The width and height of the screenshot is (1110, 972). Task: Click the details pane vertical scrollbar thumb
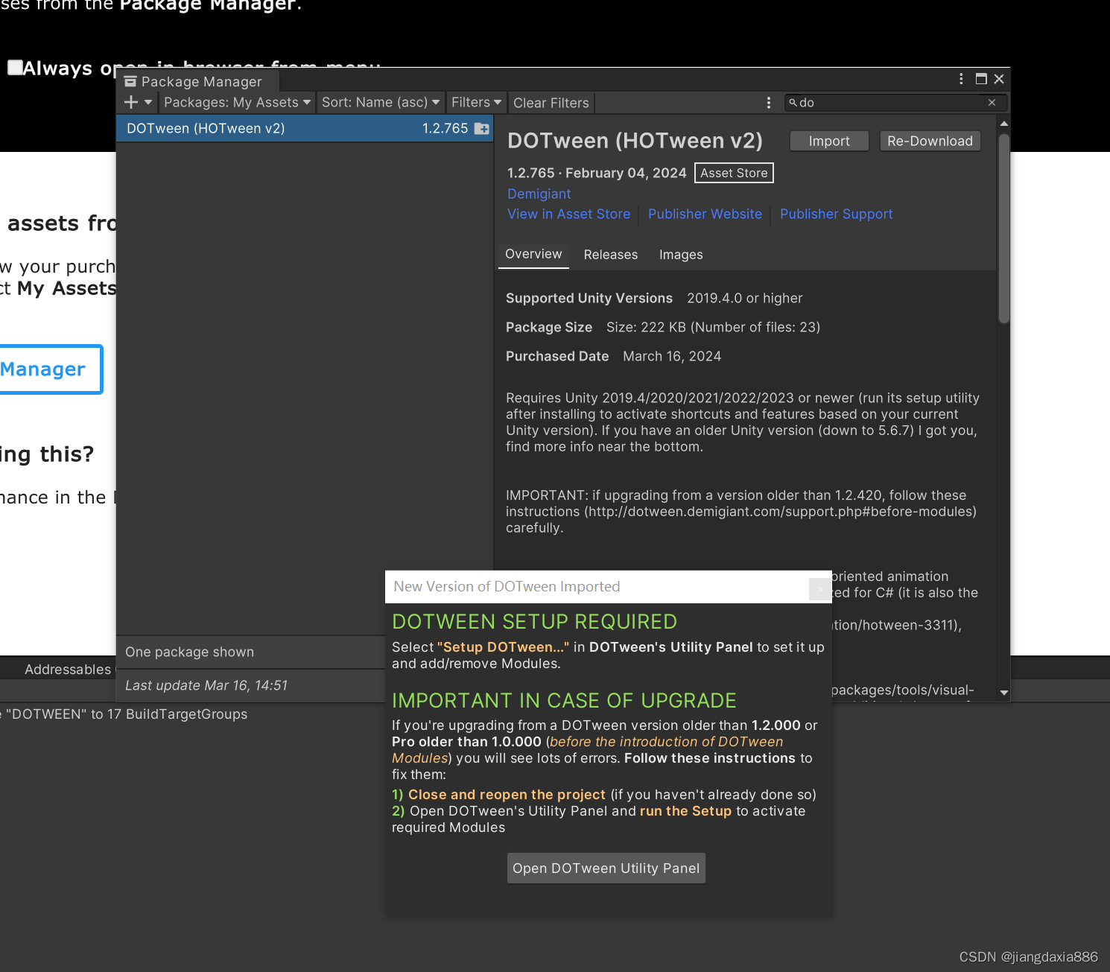pos(1003,228)
